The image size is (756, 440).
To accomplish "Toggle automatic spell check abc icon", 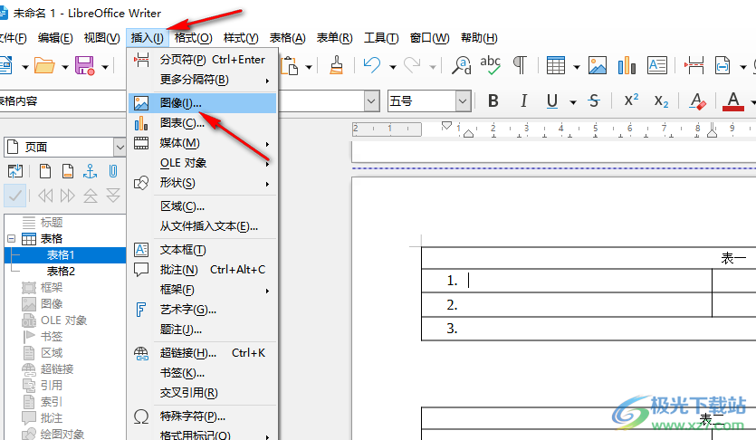I will pos(491,65).
